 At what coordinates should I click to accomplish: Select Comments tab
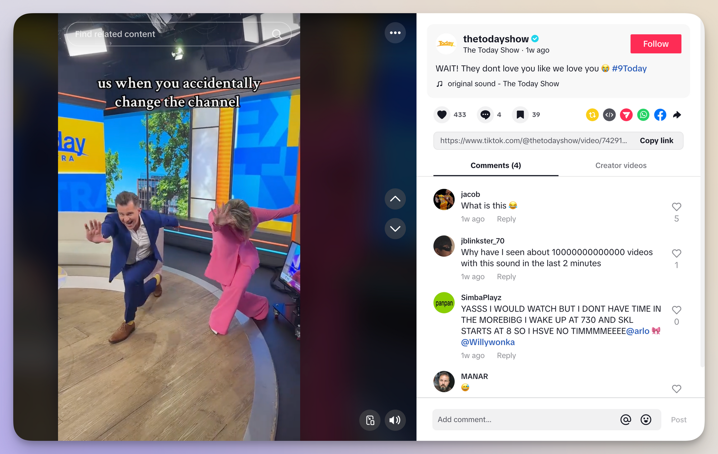(495, 165)
